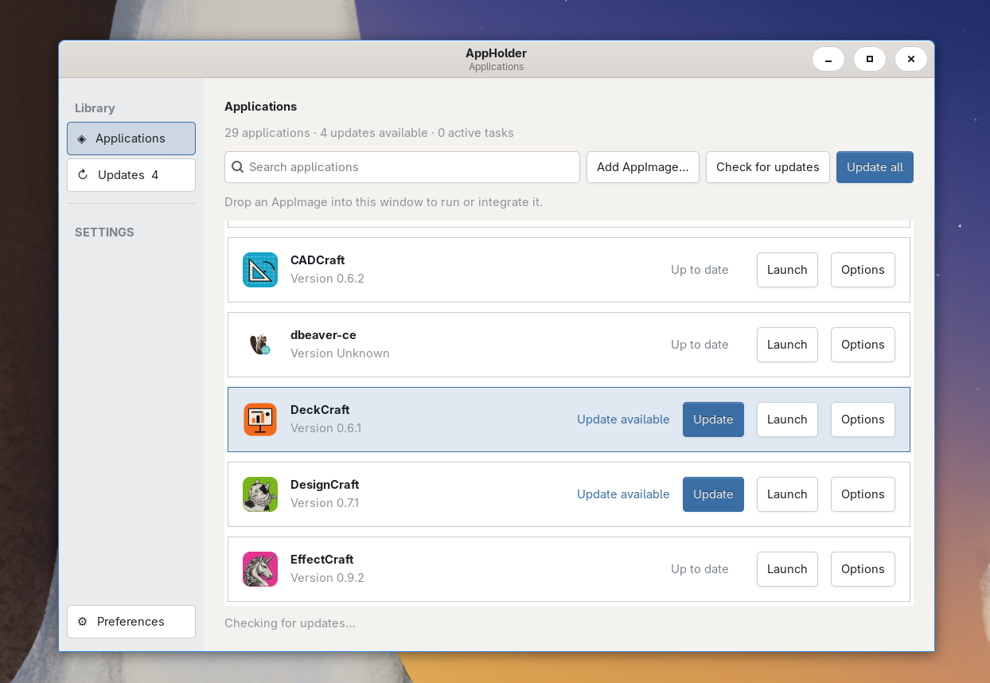Click the Checking for updates status text
The height and width of the screenshot is (683, 990).
(290, 623)
